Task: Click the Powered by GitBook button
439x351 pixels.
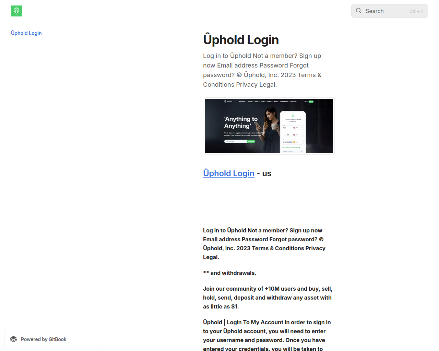Action: (54, 339)
